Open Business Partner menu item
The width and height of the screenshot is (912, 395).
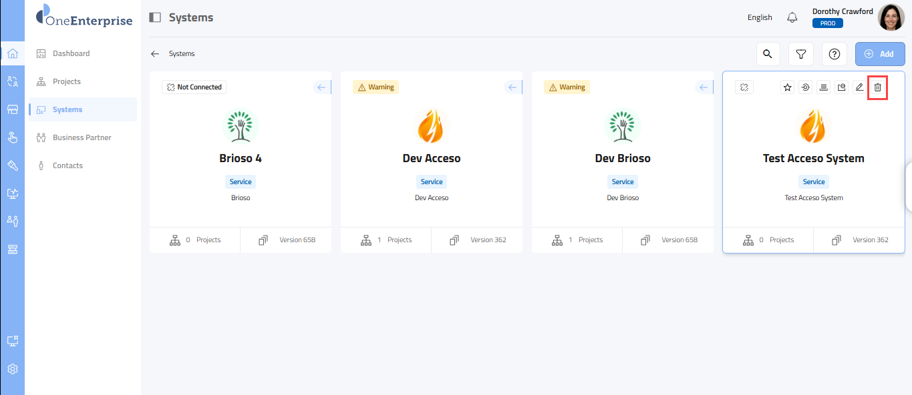(x=82, y=137)
